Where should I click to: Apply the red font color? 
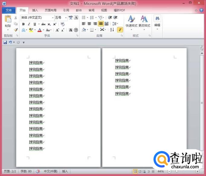39,30
